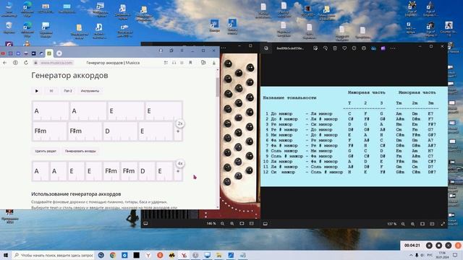Open the browser hamburger menu

(x=182, y=51)
